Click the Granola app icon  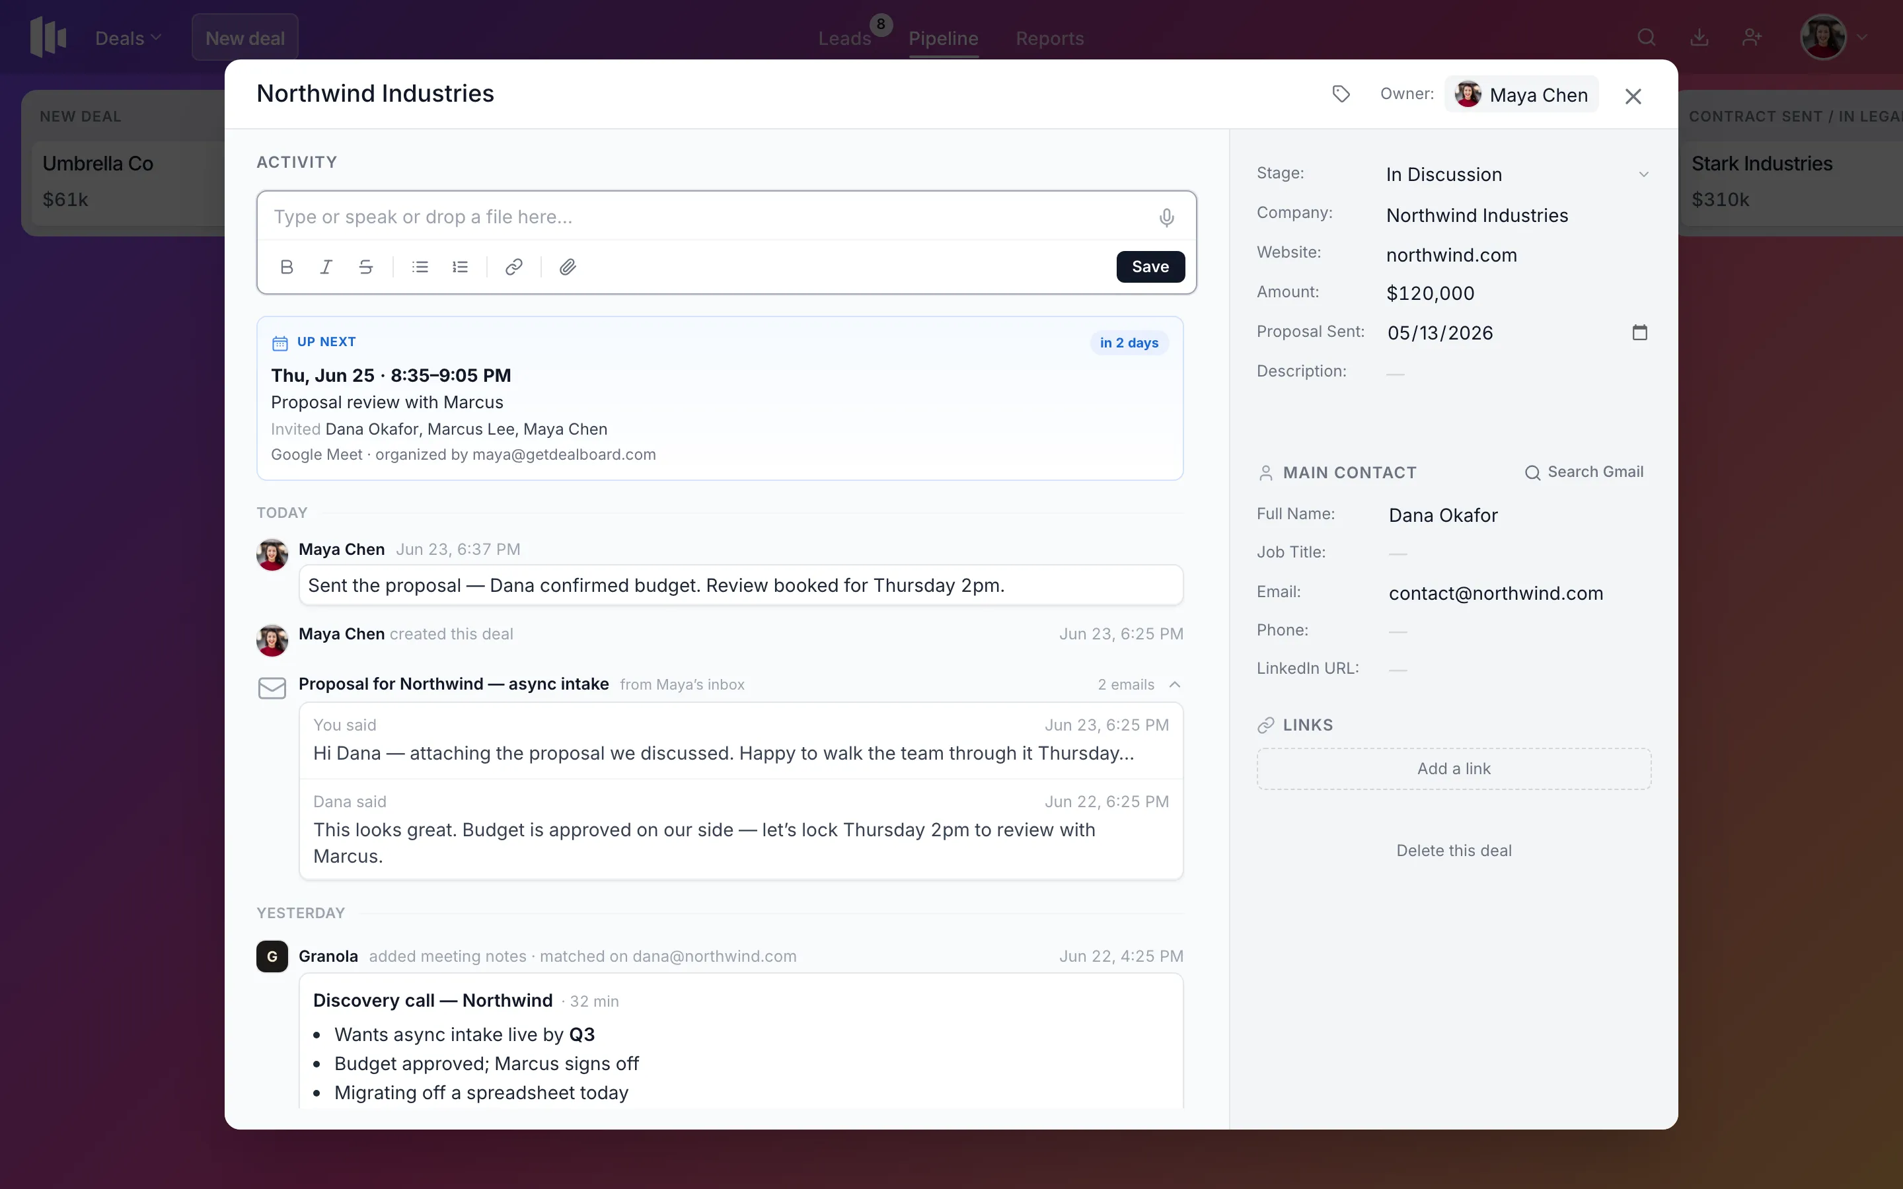click(272, 956)
